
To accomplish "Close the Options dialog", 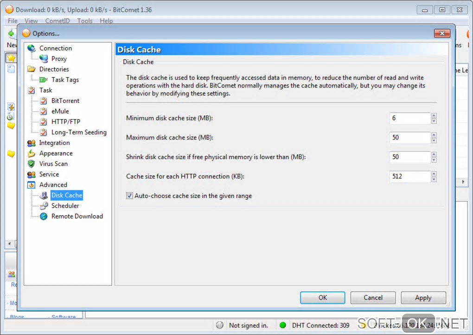I will (442, 33).
